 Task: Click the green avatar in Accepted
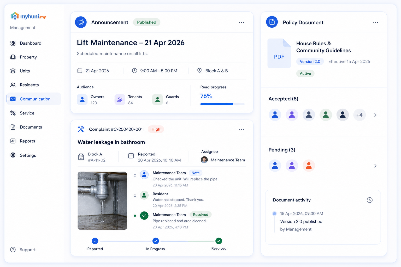tap(326, 115)
